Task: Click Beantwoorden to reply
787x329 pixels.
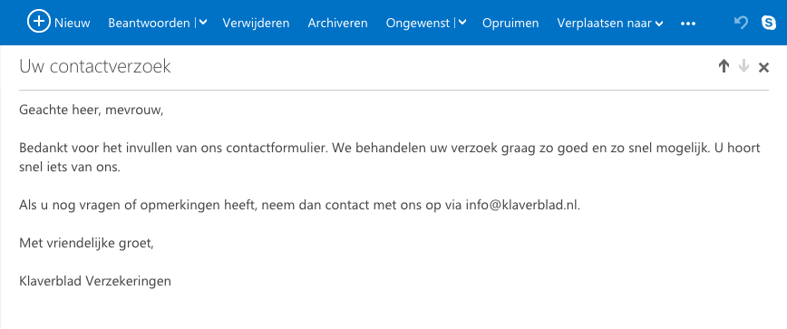Action: coord(149,23)
